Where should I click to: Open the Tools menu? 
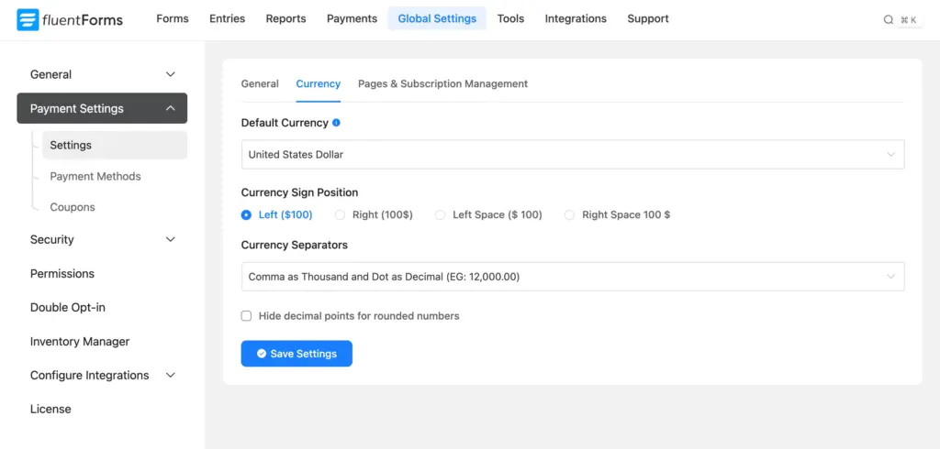pos(510,18)
